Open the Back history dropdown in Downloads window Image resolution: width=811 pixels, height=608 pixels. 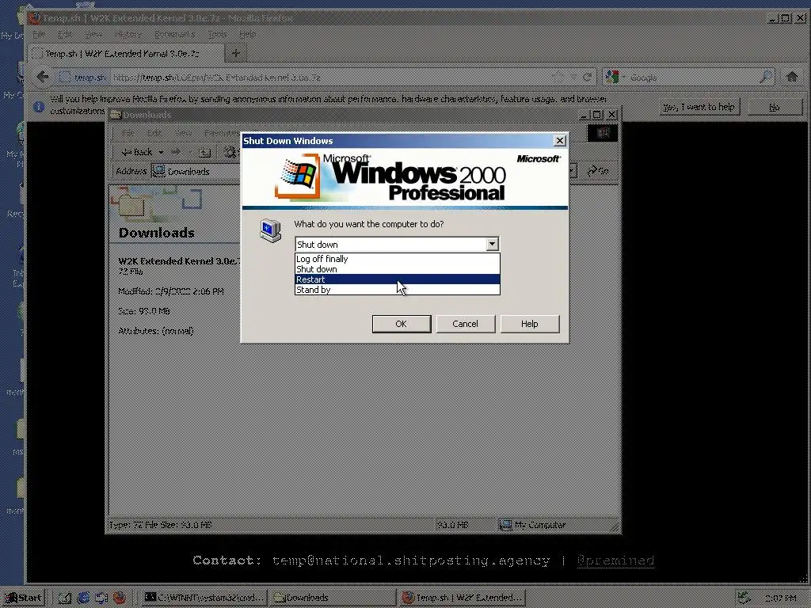[161, 152]
